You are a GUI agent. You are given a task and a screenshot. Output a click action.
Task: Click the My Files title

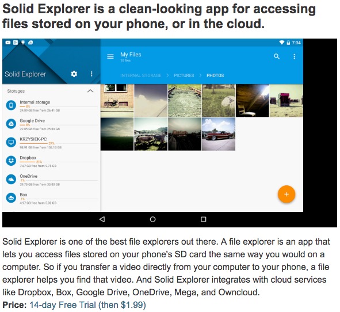131,55
